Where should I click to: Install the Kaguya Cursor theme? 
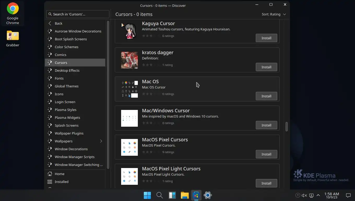click(267, 38)
